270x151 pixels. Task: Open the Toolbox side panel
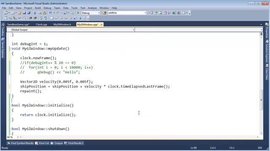point(3,30)
